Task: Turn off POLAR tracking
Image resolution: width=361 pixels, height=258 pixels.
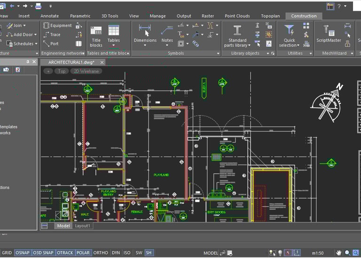Action: tap(83, 253)
